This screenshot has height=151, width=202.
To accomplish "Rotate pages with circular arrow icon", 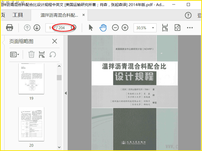I will (x=53, y=54).
